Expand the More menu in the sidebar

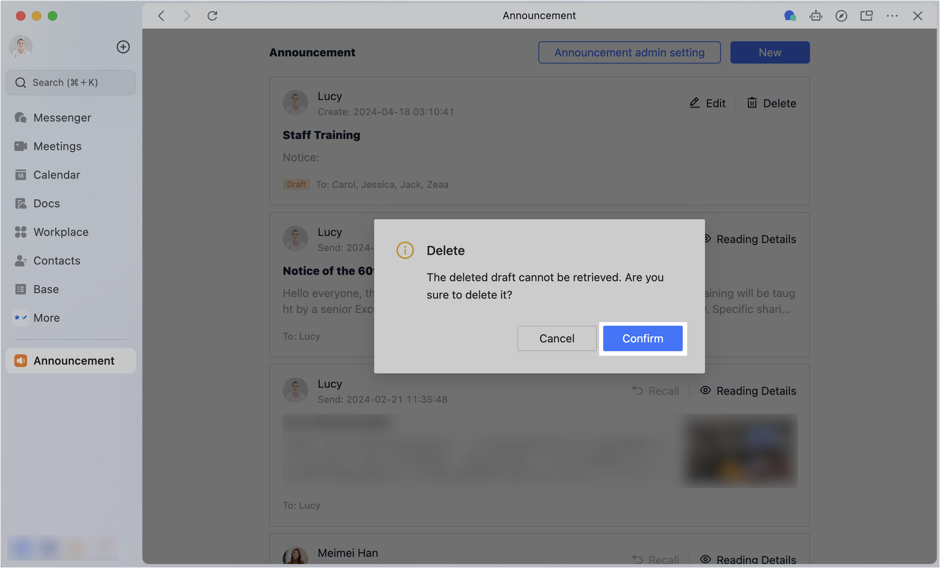pyautogui.click(x=47, y=318)
